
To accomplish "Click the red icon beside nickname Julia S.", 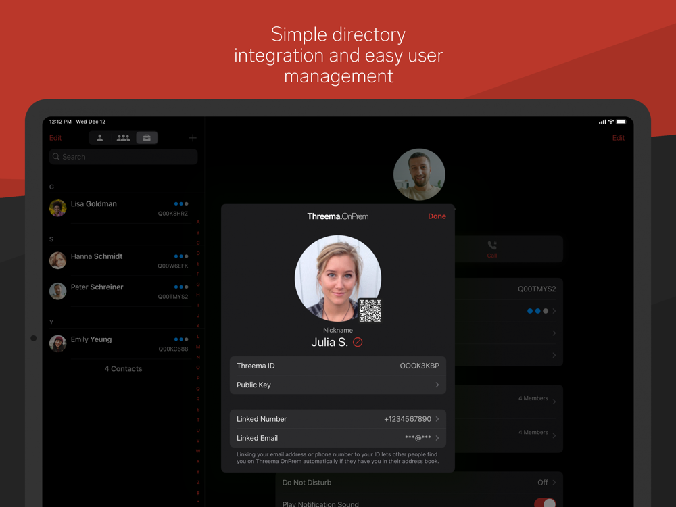I will coord(358,342).
